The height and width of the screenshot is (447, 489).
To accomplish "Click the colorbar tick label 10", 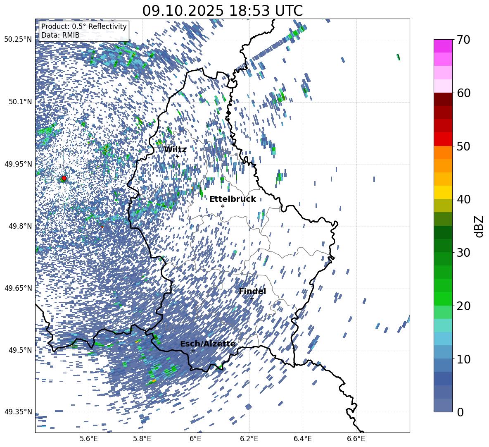I will 463,359.
